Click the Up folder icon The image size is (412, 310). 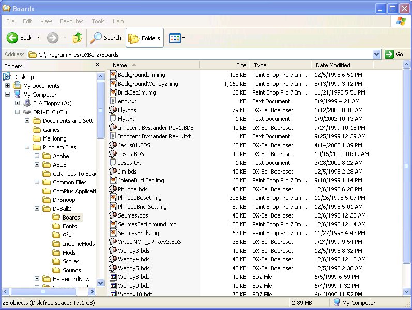78,38
